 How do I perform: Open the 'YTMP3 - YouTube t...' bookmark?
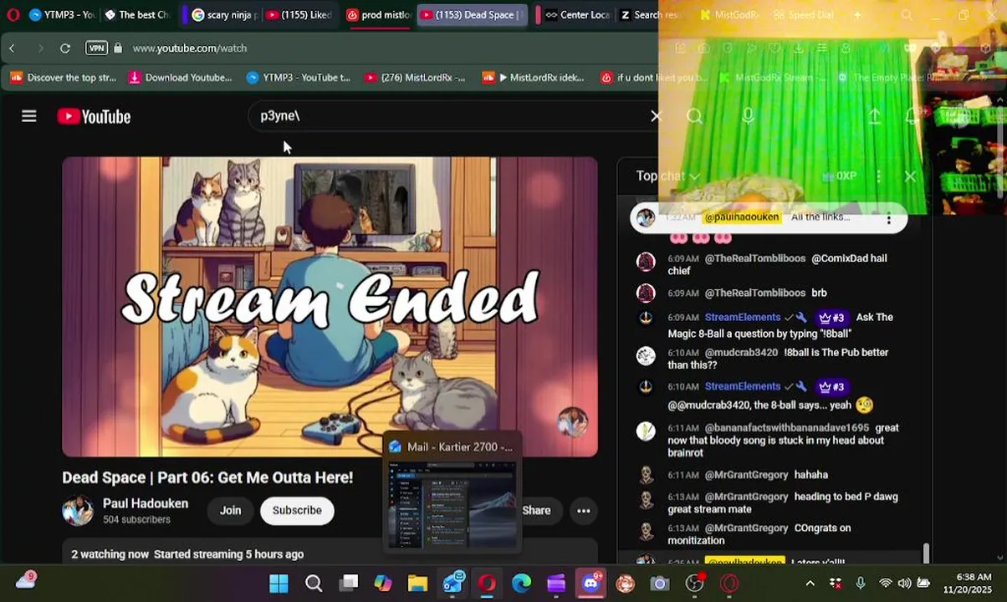[299, 78]
